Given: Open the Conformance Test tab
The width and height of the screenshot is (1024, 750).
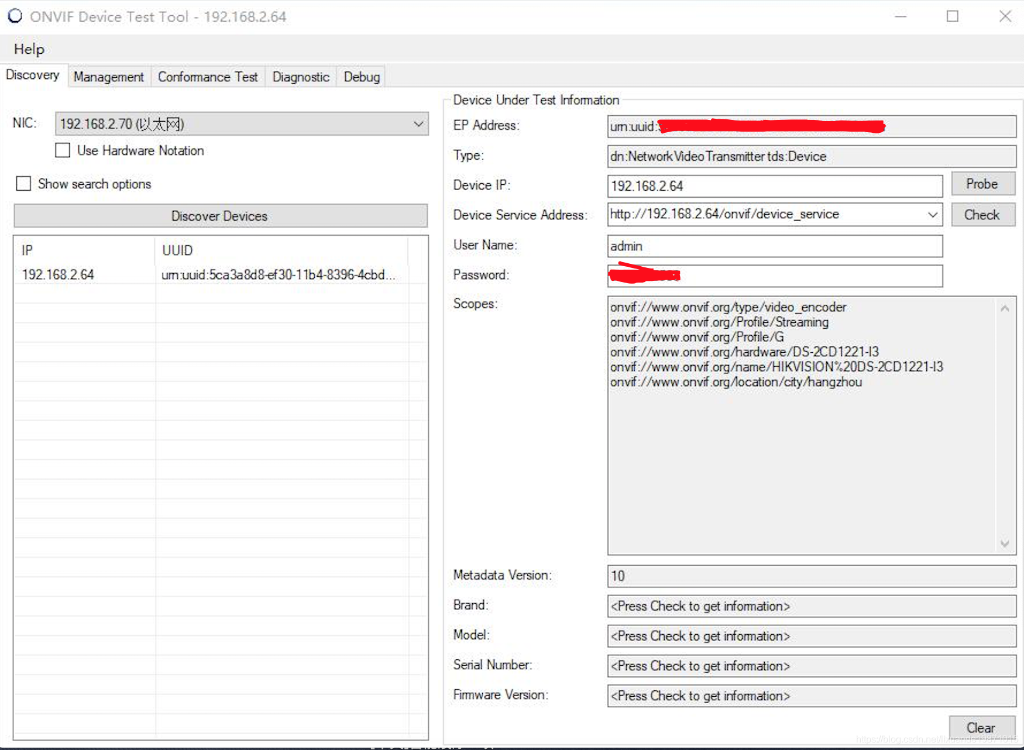Looking at the screenshot, I should [208, 77].
